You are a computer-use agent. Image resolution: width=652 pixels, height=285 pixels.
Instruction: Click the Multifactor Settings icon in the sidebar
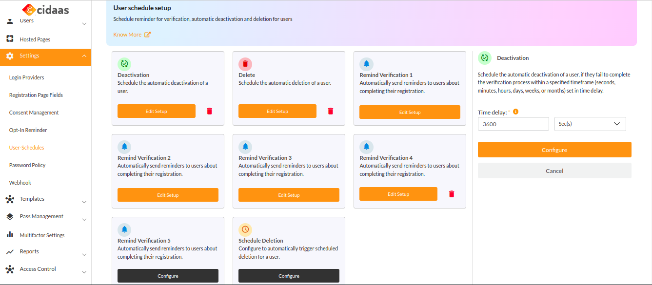pos(10,234)
